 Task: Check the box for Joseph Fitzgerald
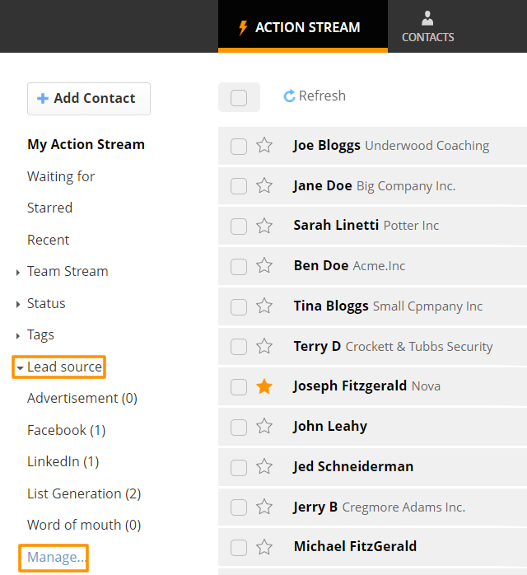pyautogui.click(x=239, y=387)
